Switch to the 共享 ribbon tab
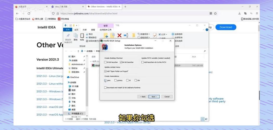273x130 pixels. click(84, 30)
